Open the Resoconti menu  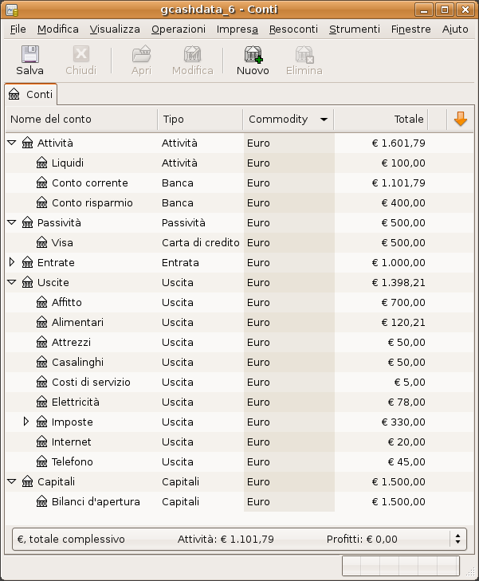(x=293, y=29)
